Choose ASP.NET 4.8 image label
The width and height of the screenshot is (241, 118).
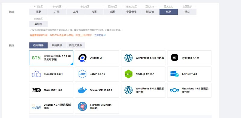pos(189,74)
